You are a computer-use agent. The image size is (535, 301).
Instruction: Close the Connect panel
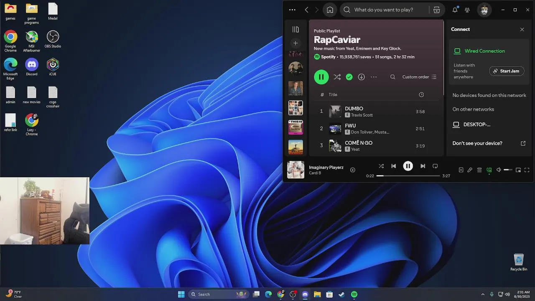tap(522, 29)
